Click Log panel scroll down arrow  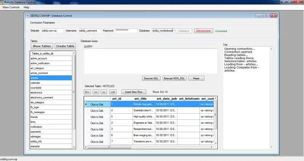tap(271, 147)
